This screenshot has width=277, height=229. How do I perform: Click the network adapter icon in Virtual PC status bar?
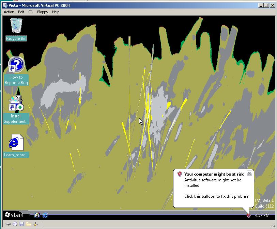click(35, 224)
